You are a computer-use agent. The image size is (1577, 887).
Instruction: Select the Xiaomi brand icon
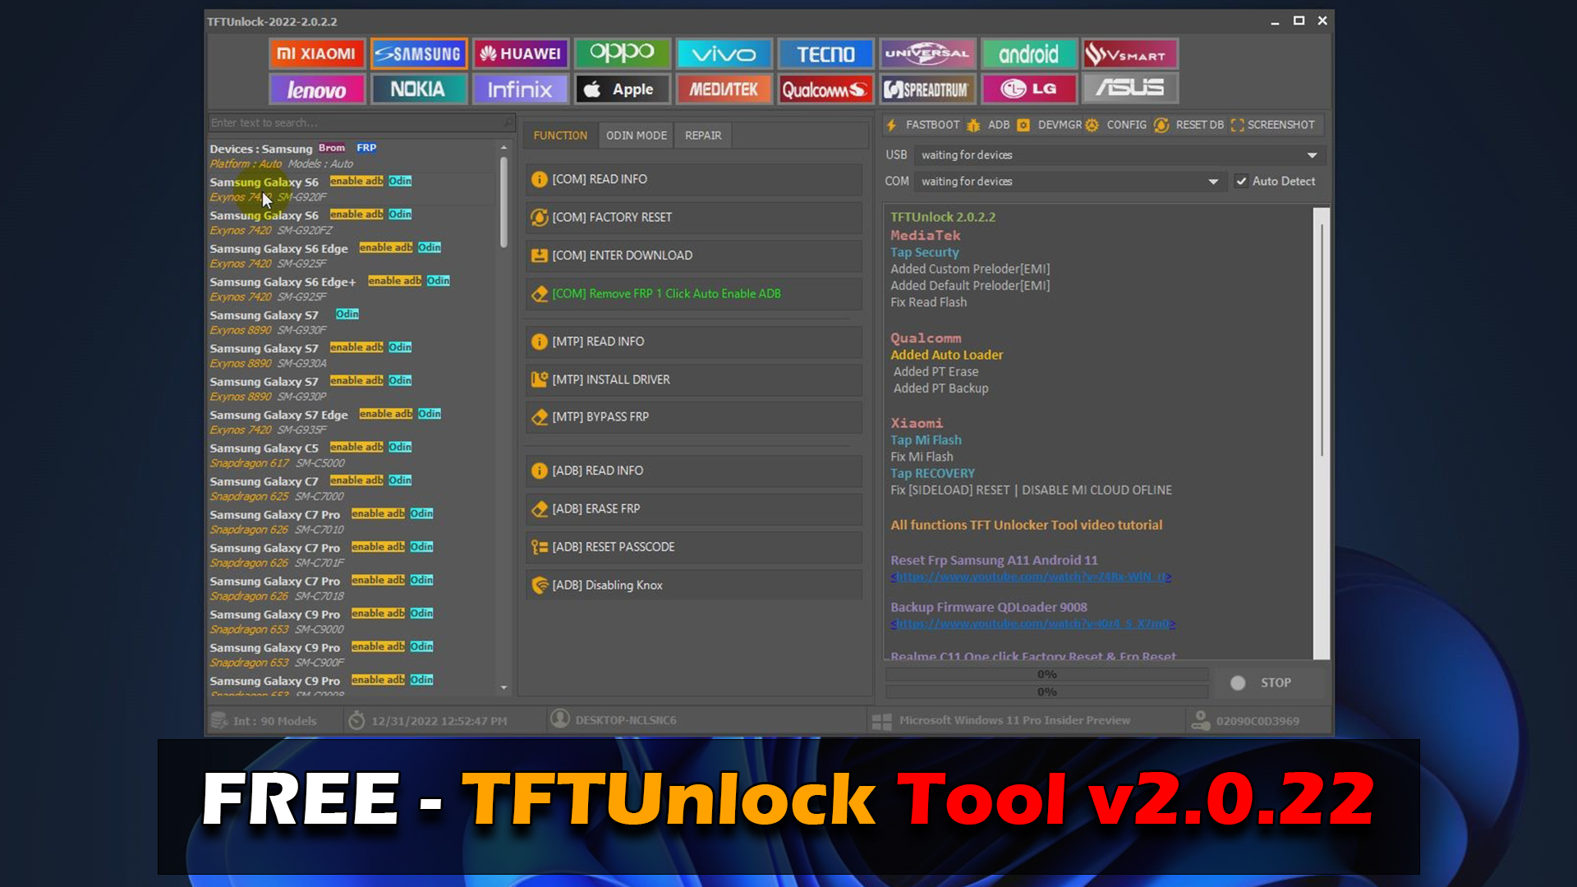click(x=316, y=54)
